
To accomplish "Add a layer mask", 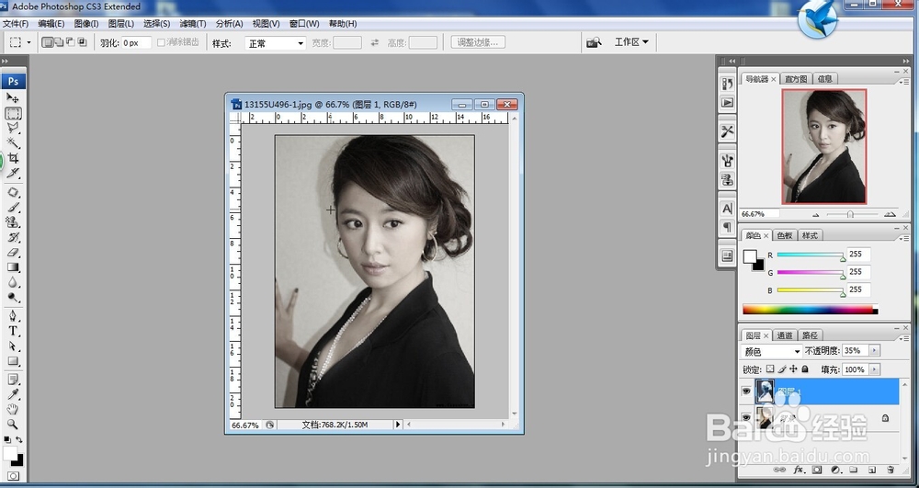I will coord(817,470).
